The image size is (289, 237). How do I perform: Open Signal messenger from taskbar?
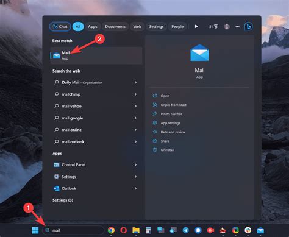click(x=198, y=230)
